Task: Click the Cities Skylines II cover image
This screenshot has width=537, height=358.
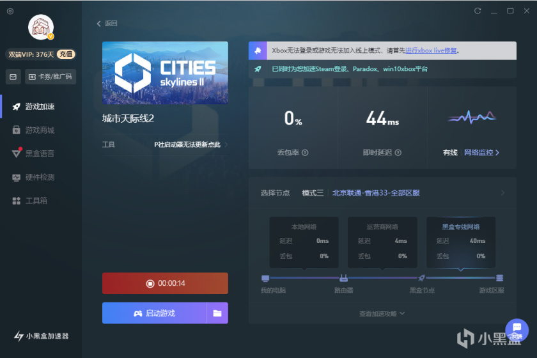Action: pyautogui.click(x=165, y=73)
